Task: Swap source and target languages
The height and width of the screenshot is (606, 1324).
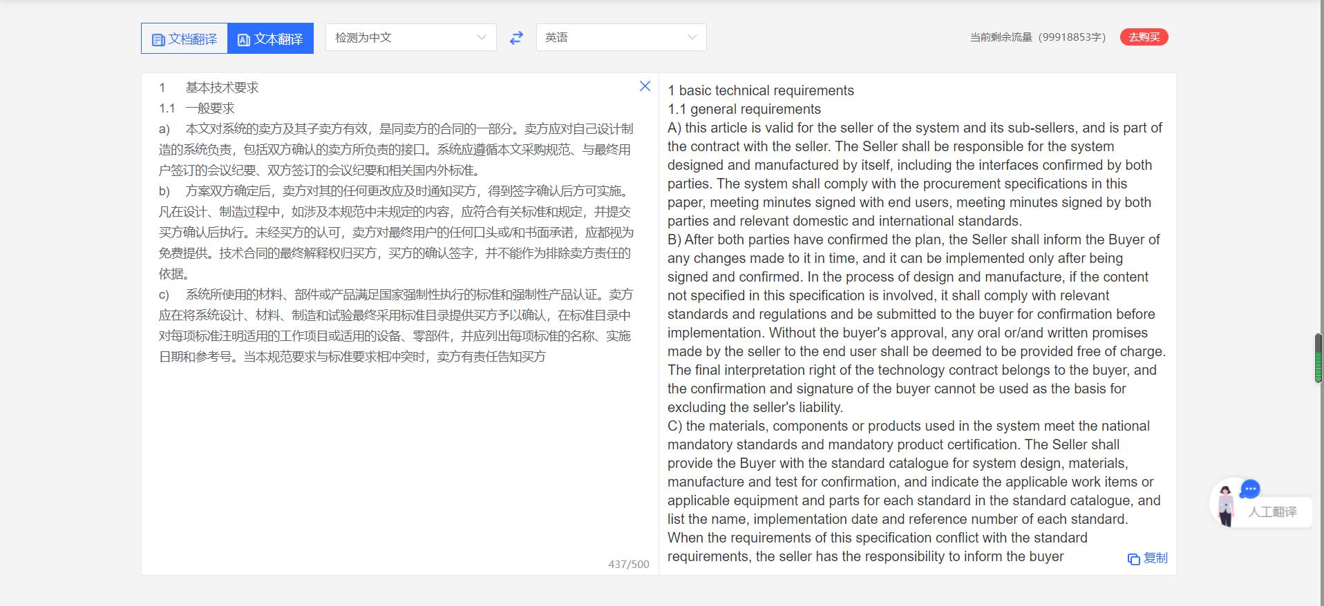Action: coord(516,38)
